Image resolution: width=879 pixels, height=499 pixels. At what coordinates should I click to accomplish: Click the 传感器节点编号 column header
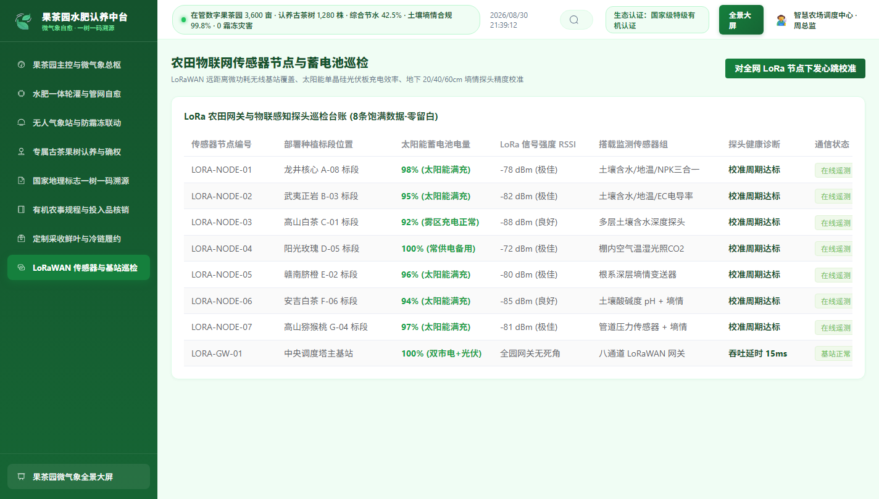click(222, 144)
